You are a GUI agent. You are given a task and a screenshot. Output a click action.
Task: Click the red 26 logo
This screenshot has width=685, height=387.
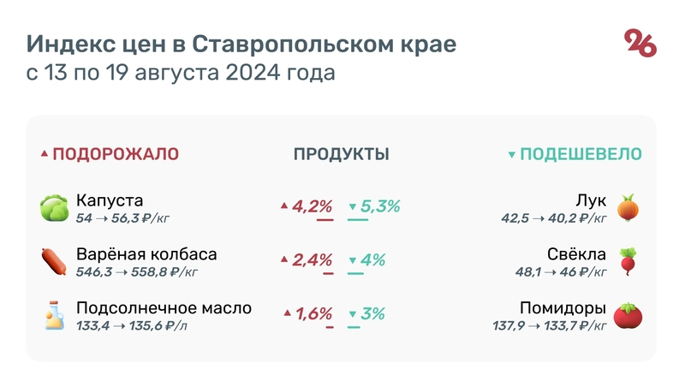(640, 43)
